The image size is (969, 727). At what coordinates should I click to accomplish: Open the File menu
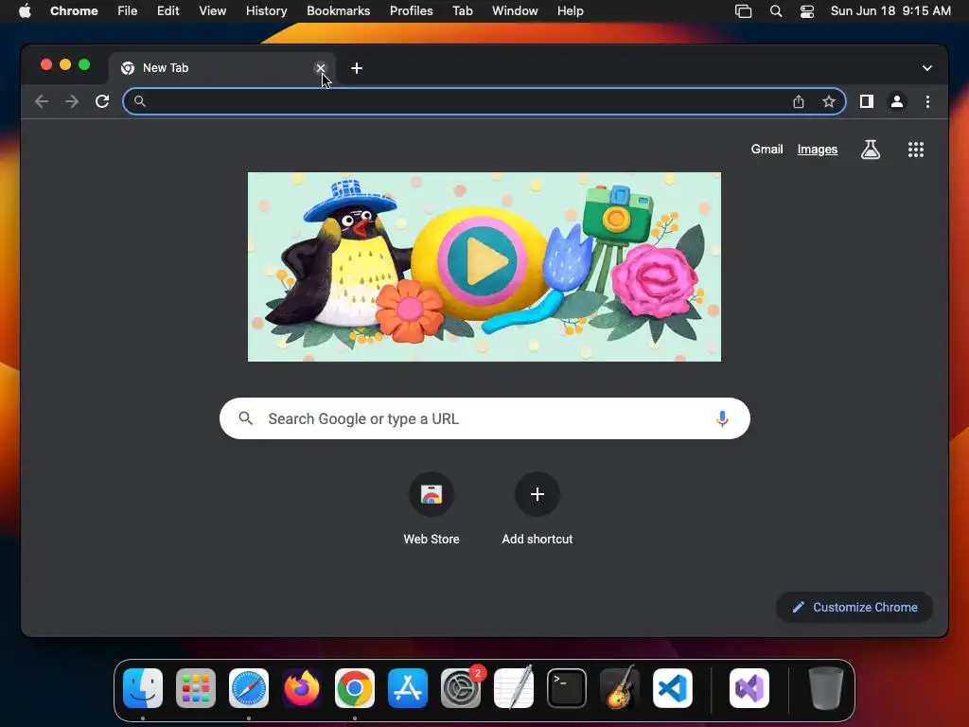[128, 11]
